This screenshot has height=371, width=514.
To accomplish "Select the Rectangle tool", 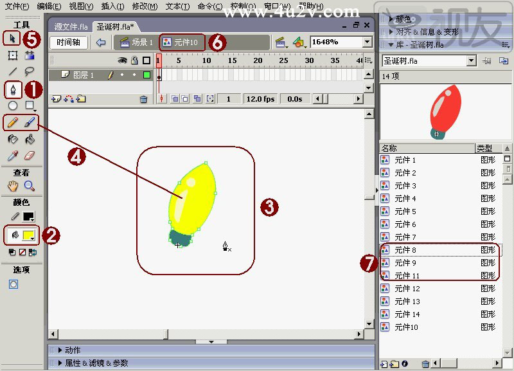I will [x=30, y=105].
